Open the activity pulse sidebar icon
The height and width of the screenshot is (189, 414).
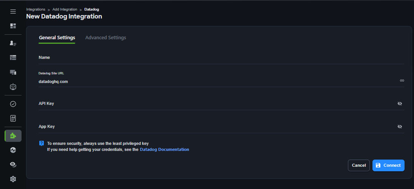pos(13,150)
